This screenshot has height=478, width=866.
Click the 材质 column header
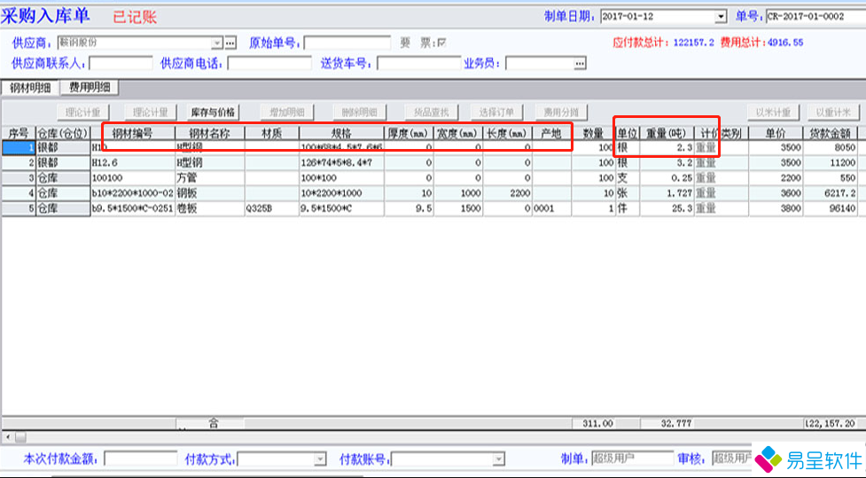click(x=272, y=133)
